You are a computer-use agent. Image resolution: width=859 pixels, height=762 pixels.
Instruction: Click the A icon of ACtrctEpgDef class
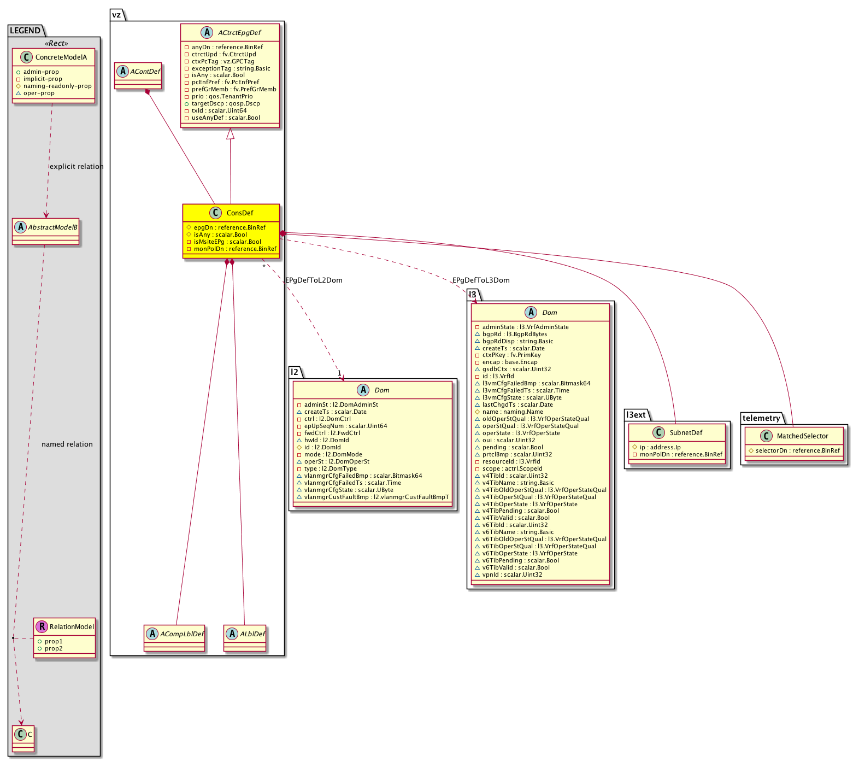[207, 32]
